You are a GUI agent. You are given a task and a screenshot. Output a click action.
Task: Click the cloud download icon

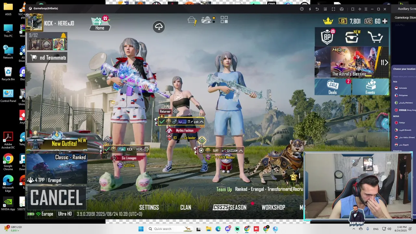click(x=159, y=27)
